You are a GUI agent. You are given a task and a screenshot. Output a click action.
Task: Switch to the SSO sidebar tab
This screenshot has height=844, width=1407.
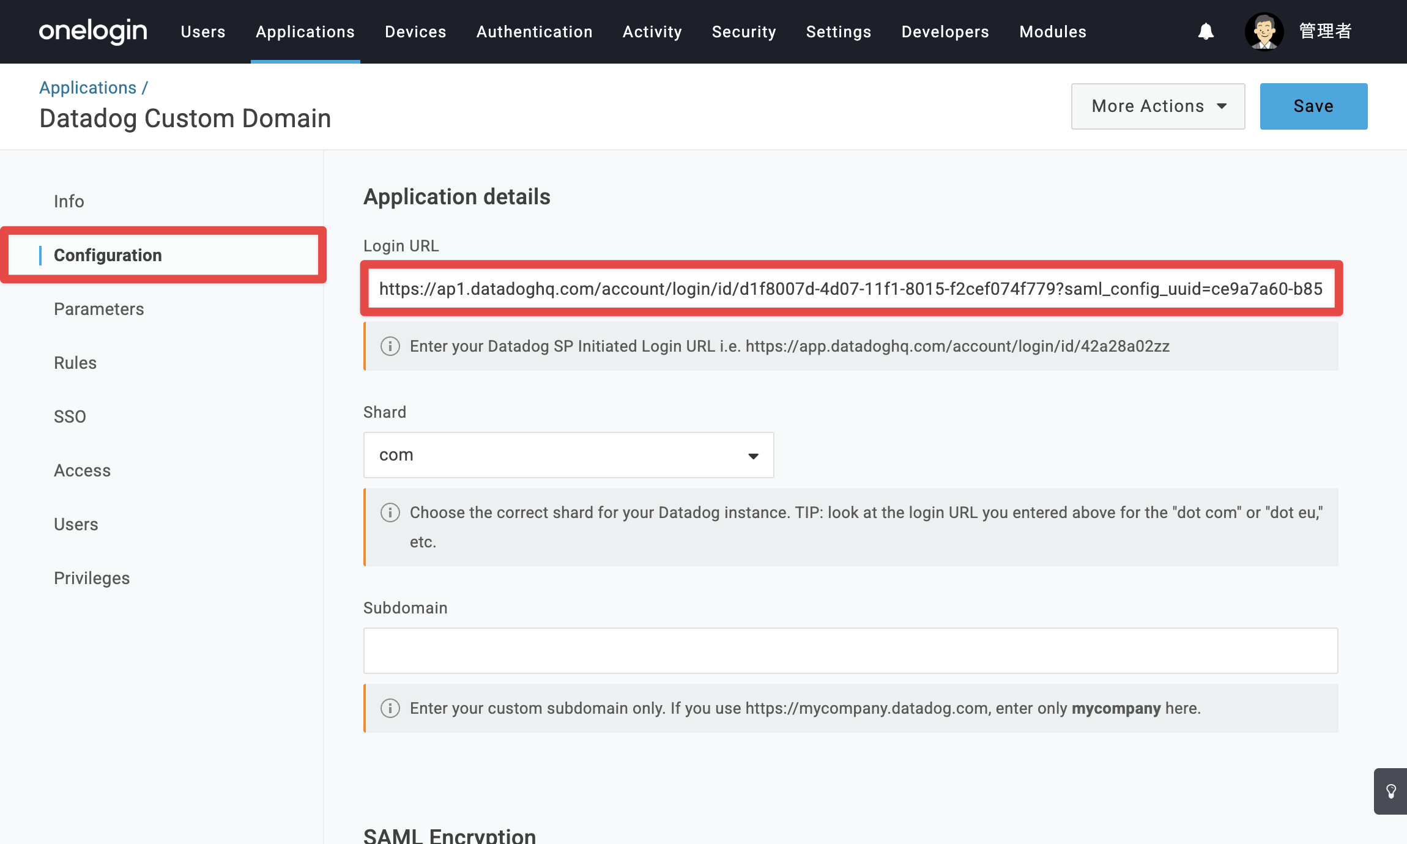coord(70,416)
